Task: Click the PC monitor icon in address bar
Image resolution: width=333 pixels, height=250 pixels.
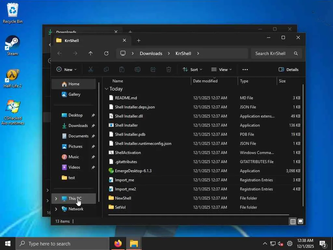Action: (123, 53)
